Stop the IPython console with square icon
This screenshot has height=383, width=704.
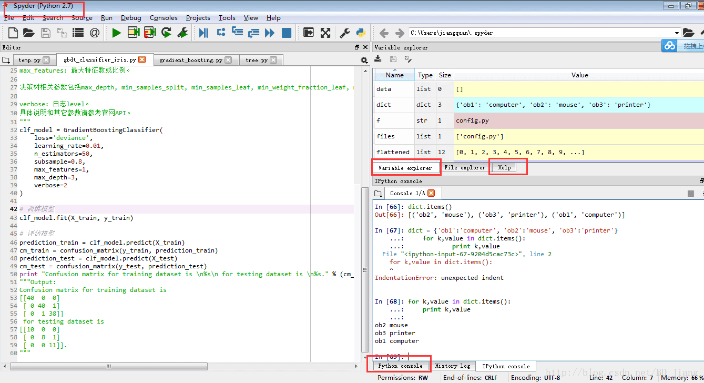691,194
